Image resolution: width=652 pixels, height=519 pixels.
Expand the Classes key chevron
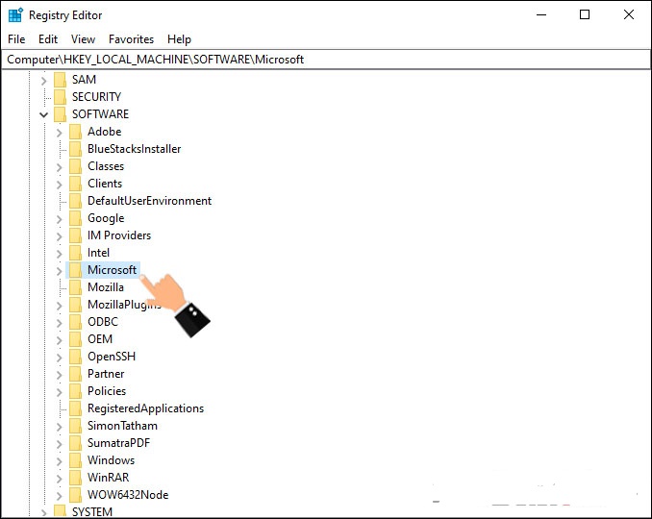[59, 167]
